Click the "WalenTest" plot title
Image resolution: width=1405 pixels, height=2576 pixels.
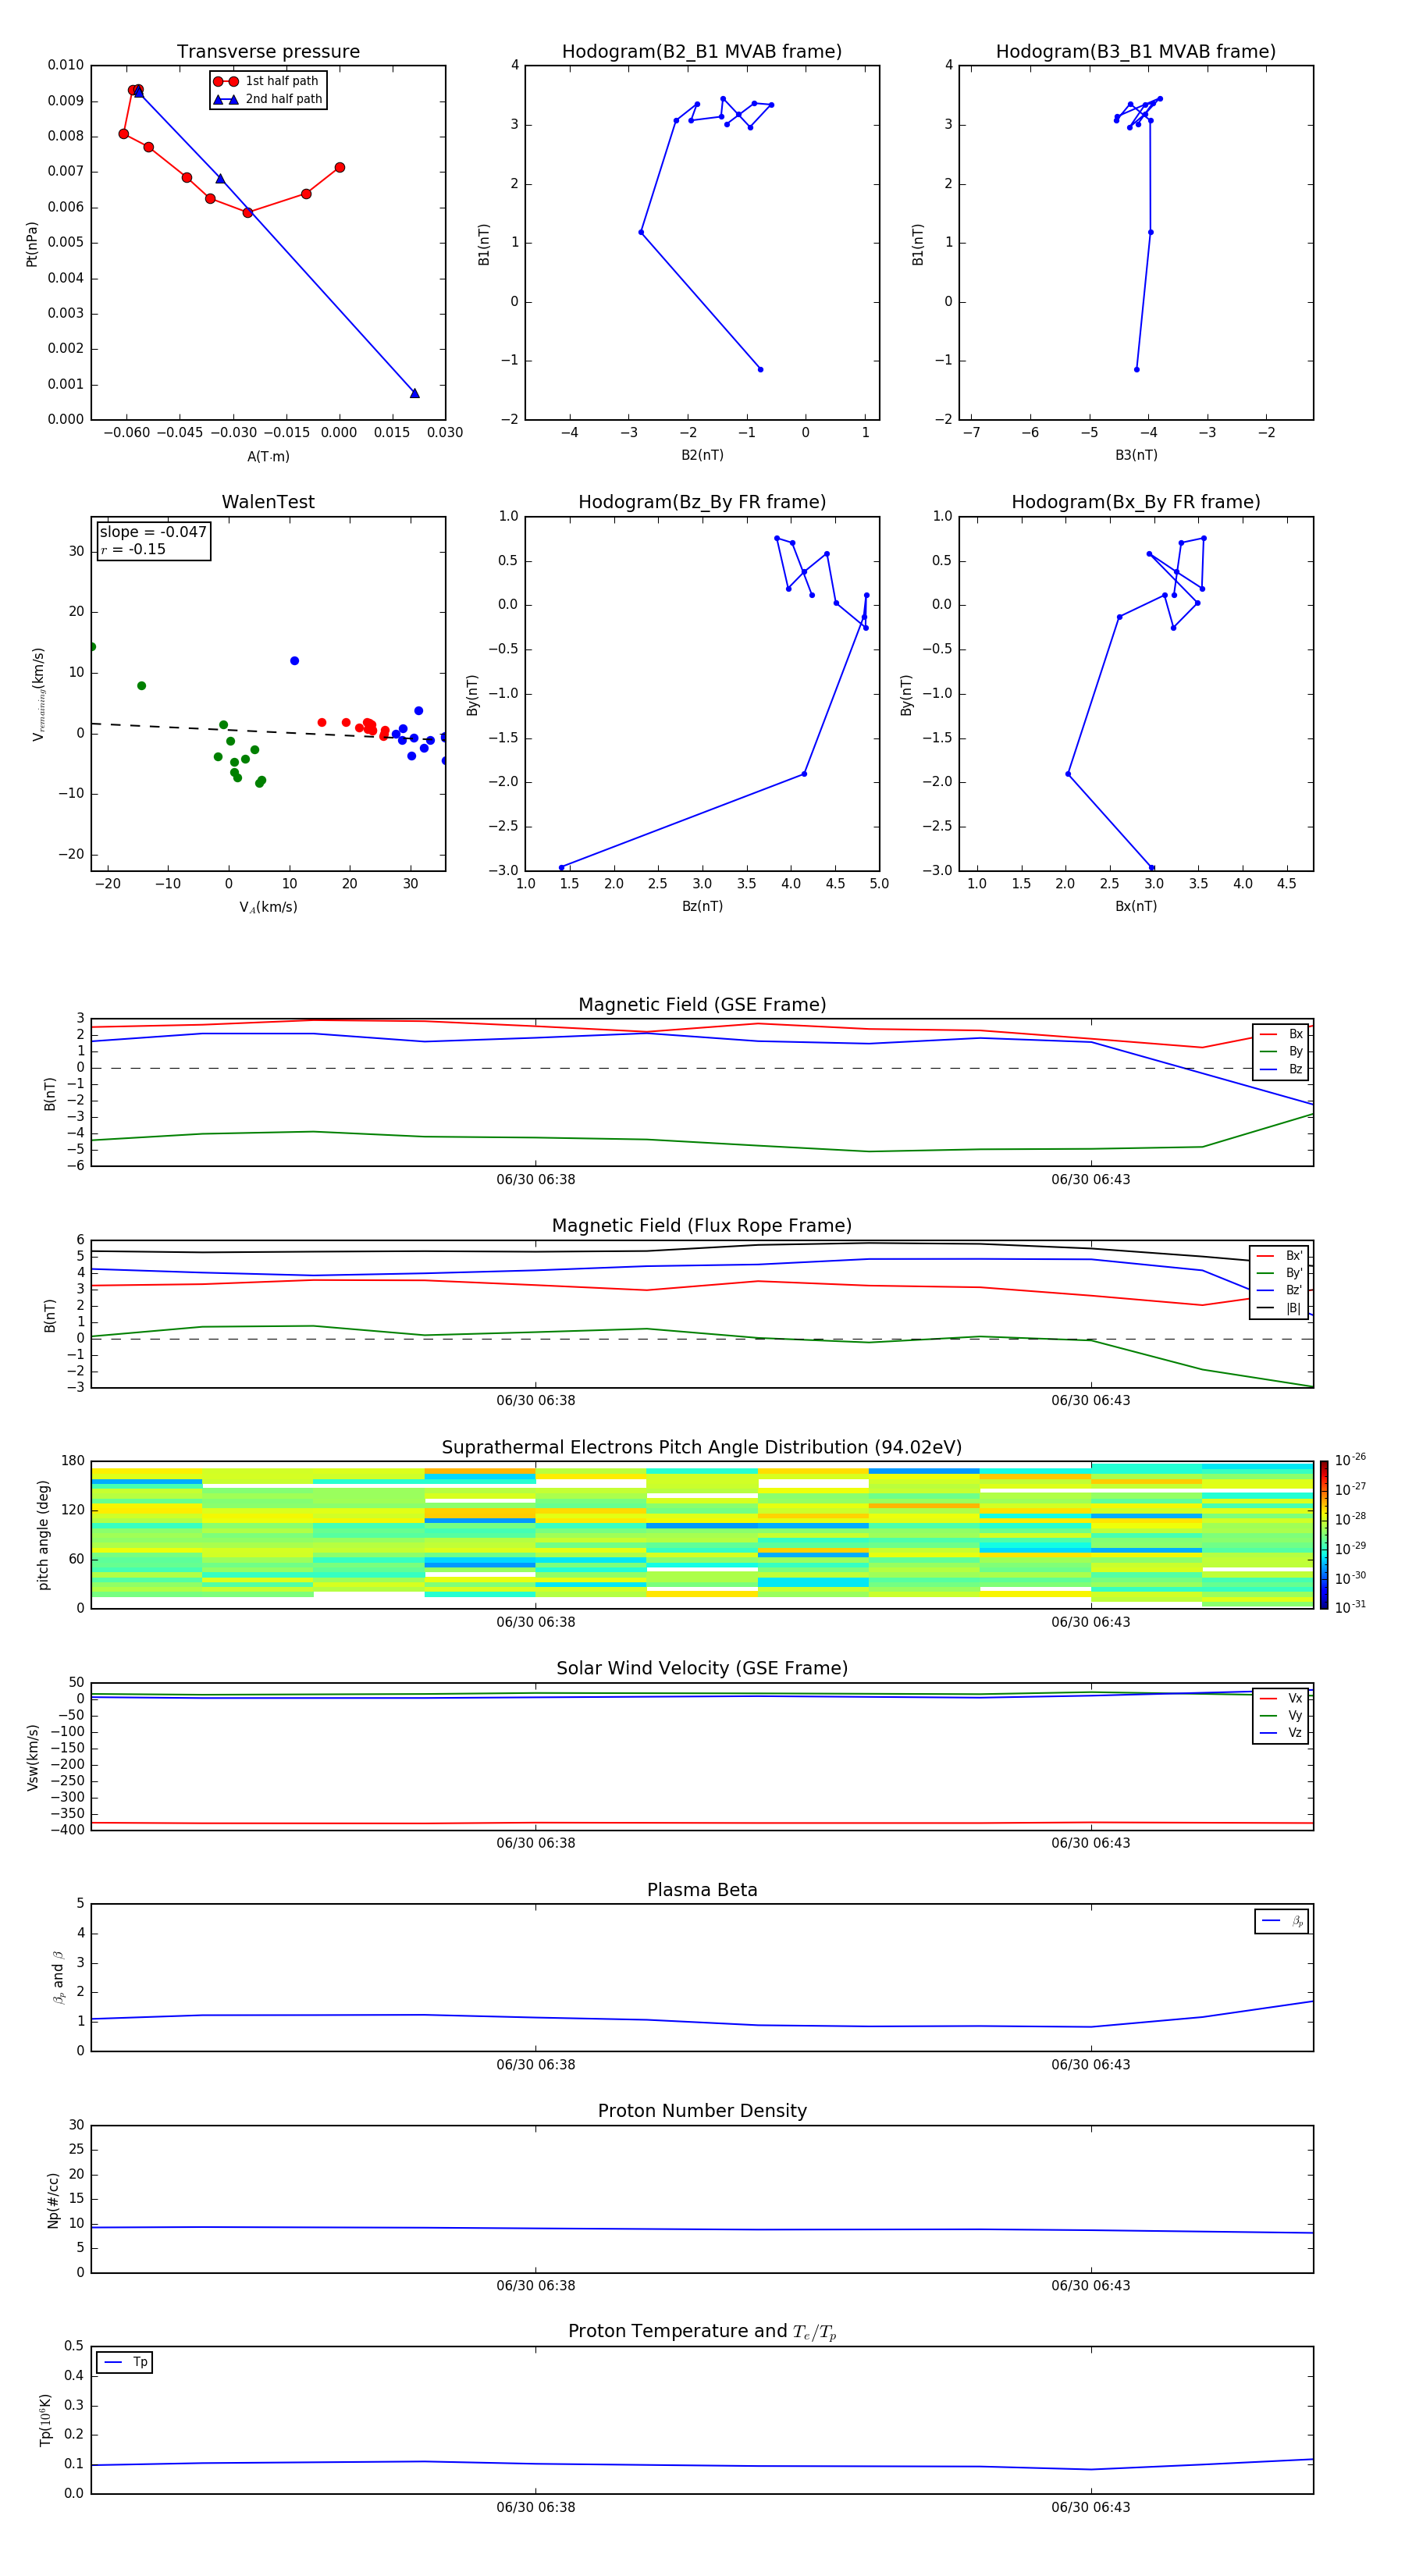268,502
